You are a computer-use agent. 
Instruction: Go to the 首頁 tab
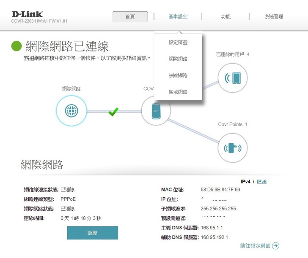pos(130,16)
